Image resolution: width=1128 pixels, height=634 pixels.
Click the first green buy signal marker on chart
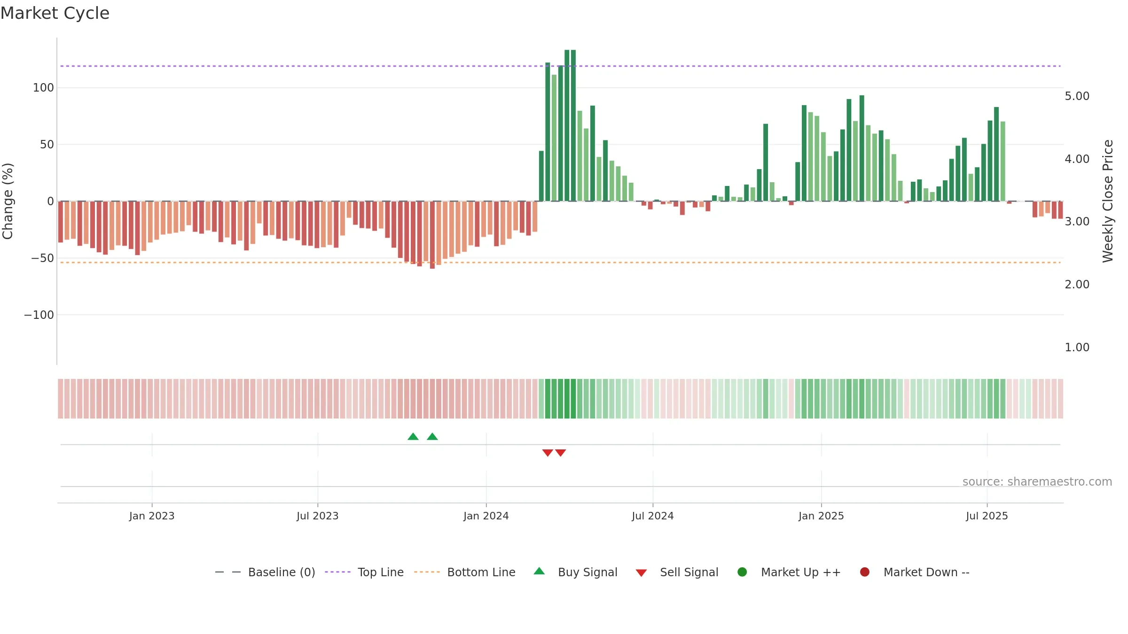tap(413, 437)
